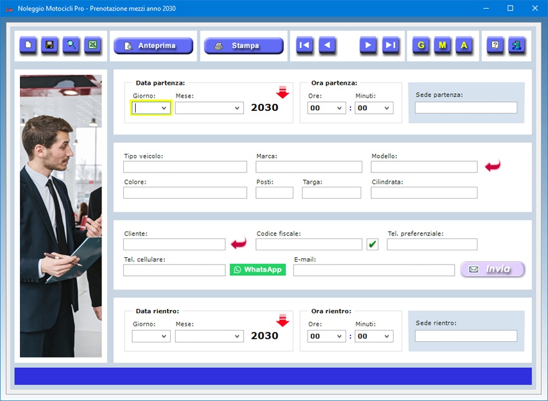Click the Cilindrata input field
548x401 pixels.
point(424,192)
